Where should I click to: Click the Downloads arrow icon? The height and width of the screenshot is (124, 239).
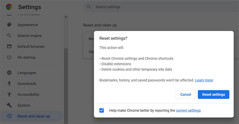click(x=9, y=84)
